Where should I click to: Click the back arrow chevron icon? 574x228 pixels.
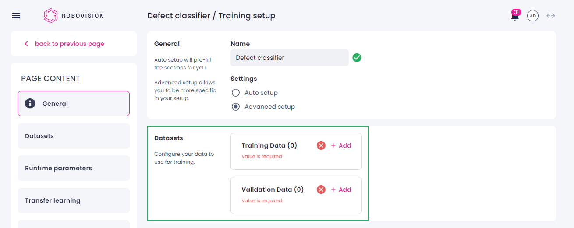(x=26, y=44)
